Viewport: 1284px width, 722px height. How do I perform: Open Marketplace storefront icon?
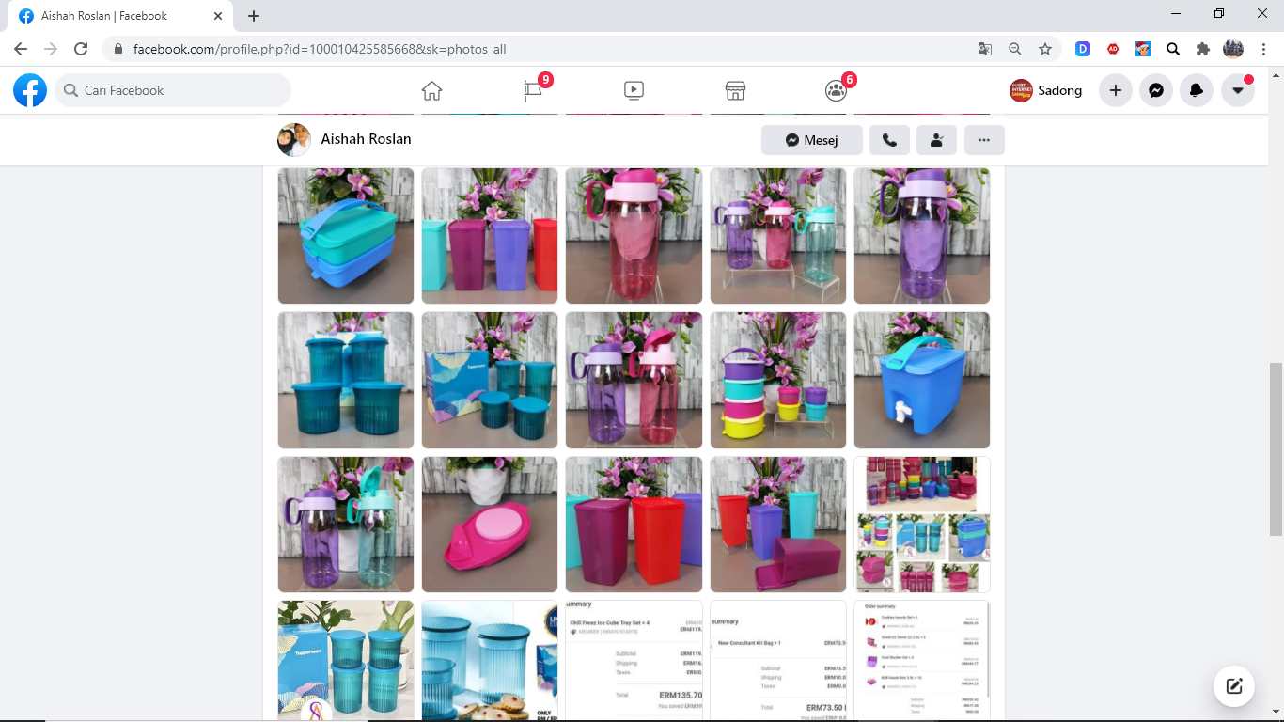(735, 90)
